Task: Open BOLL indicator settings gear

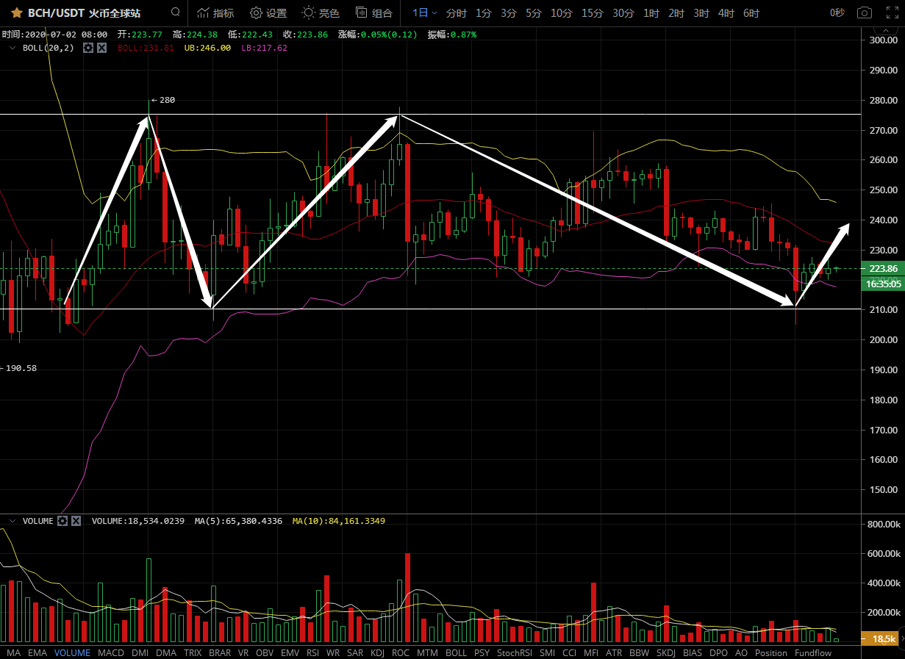Action: (x=88, y=48)
